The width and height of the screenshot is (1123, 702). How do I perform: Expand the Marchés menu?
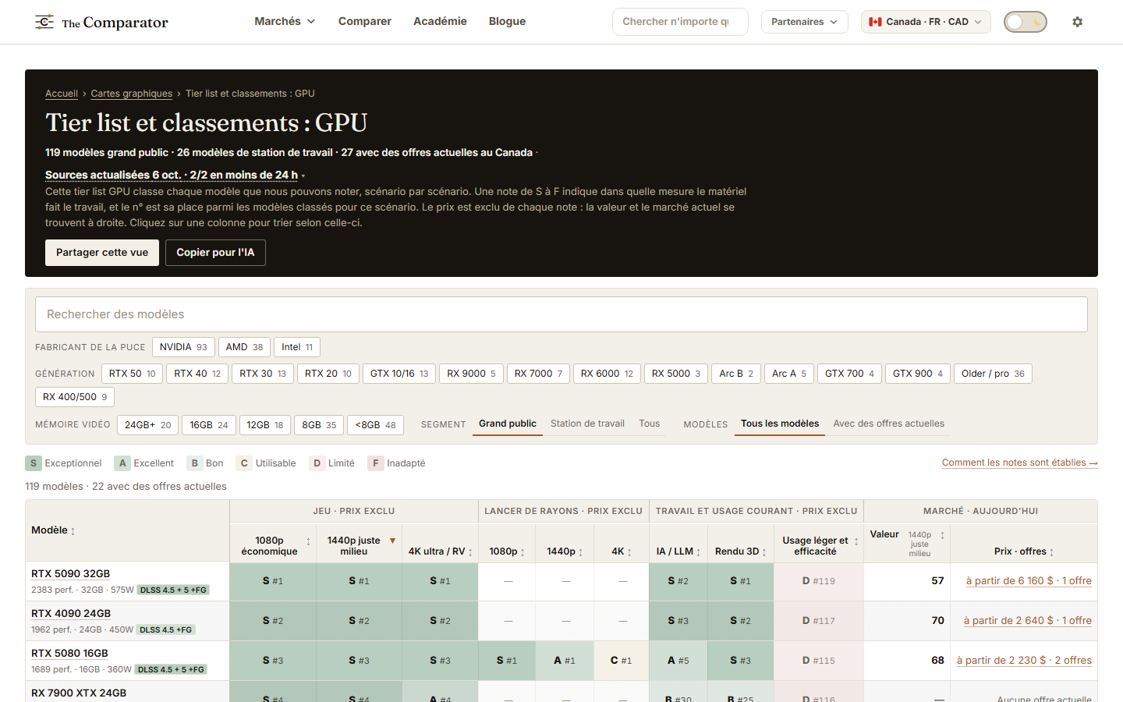pos(285,21)
